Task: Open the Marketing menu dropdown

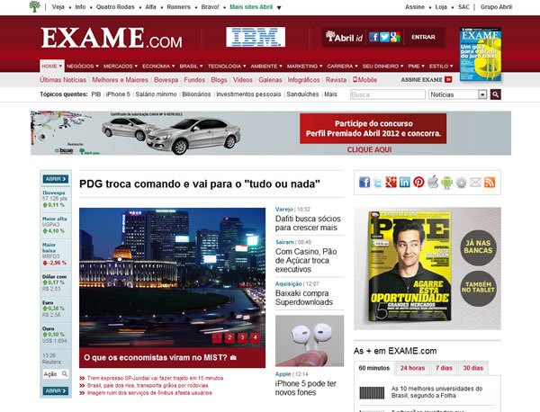Action: click(304, 66)
